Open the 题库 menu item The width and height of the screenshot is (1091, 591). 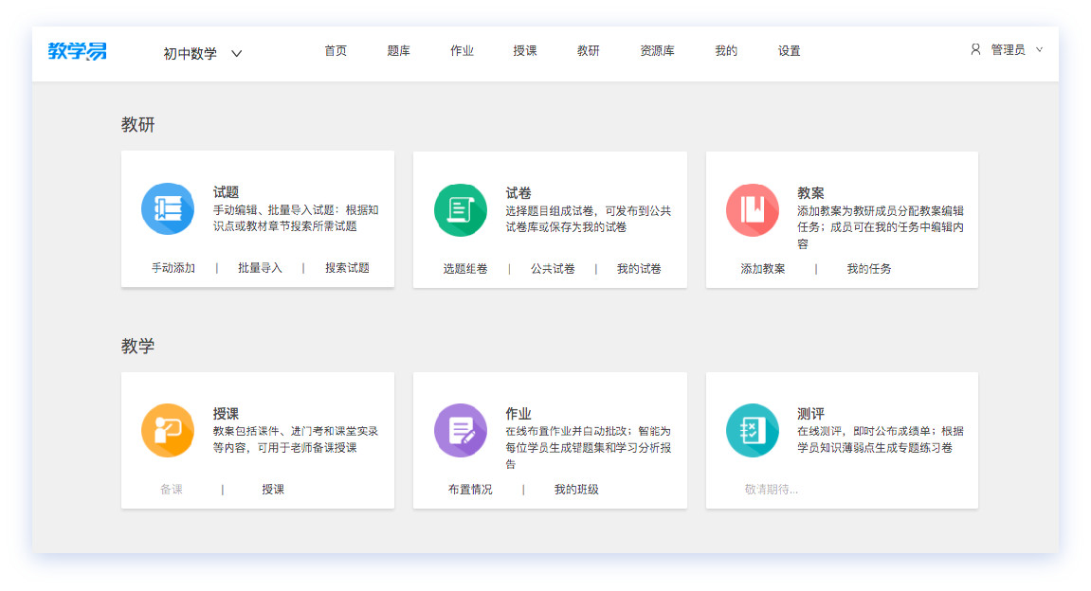(398, 51)
